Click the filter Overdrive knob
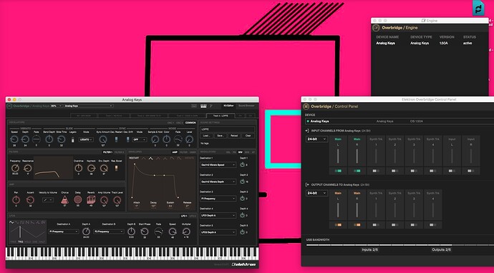 pos(79,168)
